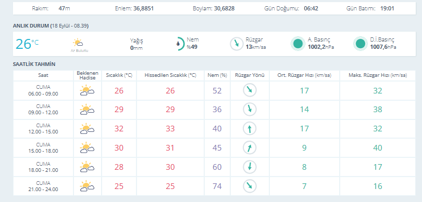Click wind direction icon in 18.00 - 21.00 row
The image size is (422, 202).
[250, 167]
